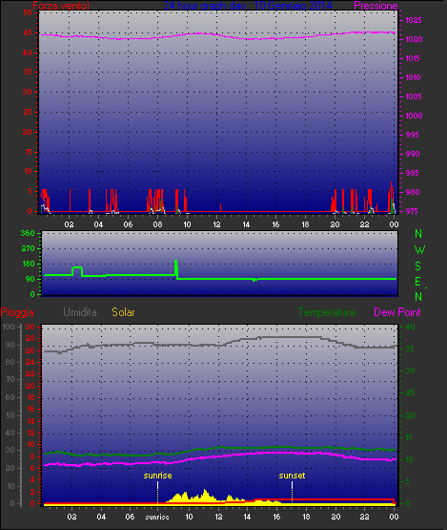Click the 24 hour graph day title
Screen dimensions: 447x530
248,6
